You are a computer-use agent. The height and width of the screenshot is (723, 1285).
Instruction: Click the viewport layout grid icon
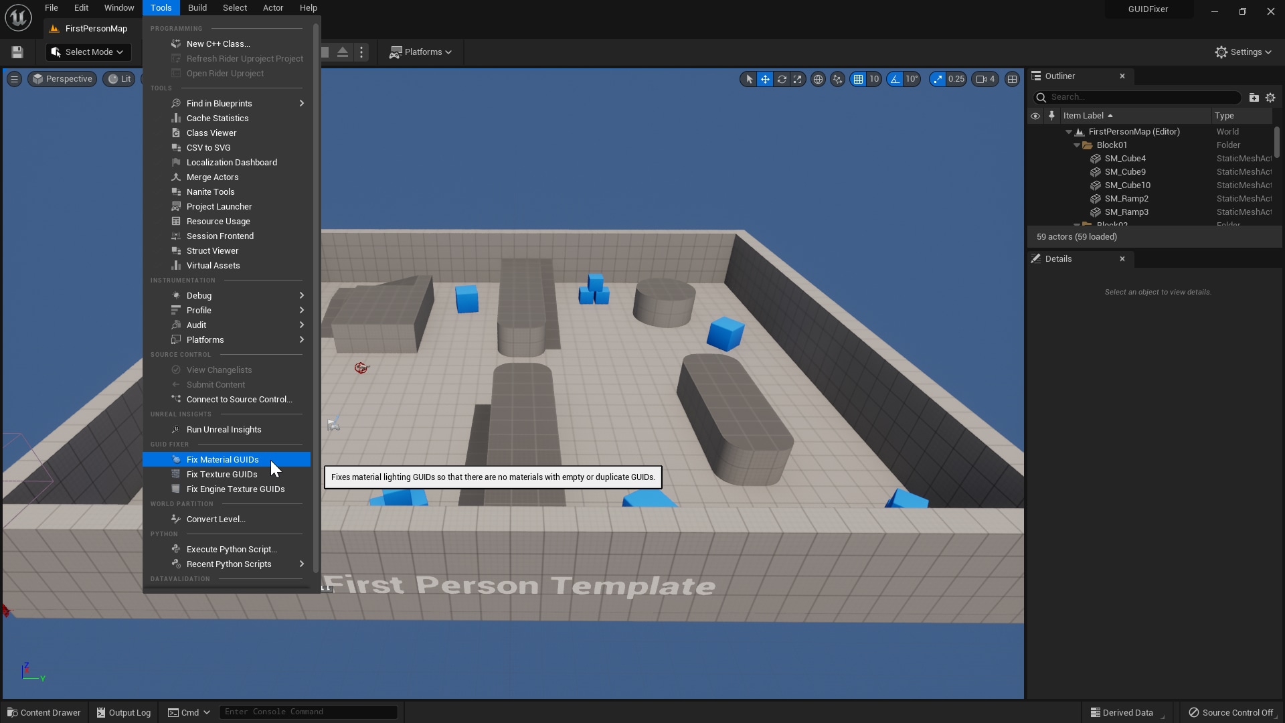pyautogui.click(x=1012, y=79)
